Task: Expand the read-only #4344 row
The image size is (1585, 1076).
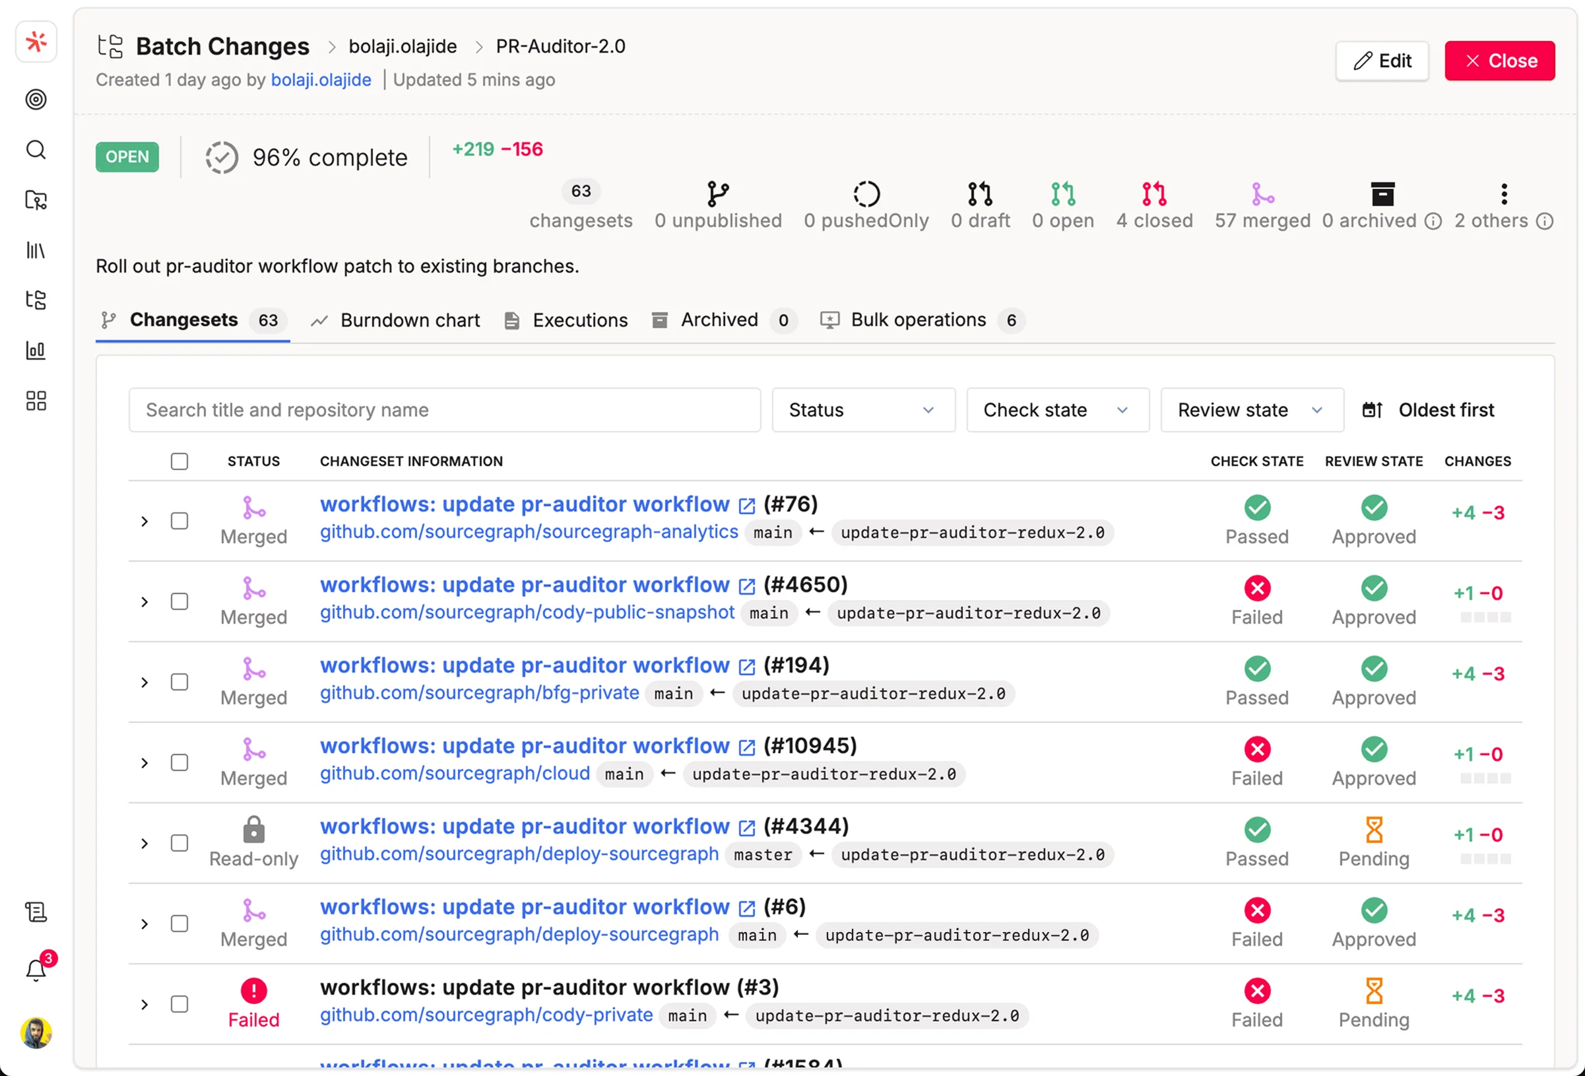Action: 145,844
